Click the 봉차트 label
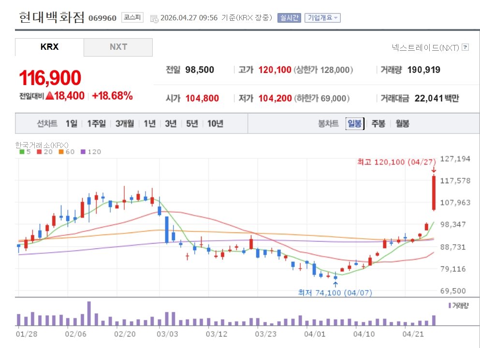 point(329,124)
